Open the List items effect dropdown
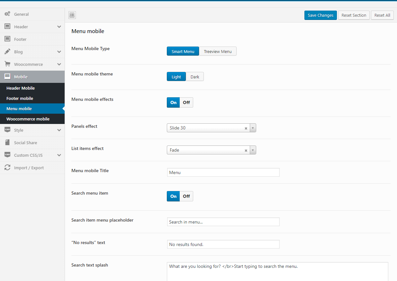Image resolution: width=397 pixels, height=281 pixels. 253,150
